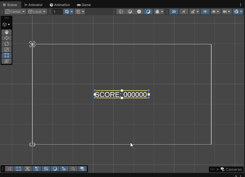Screen dimensions: 245x177
Task: Select the Transform tool
Action: (6, 61)
